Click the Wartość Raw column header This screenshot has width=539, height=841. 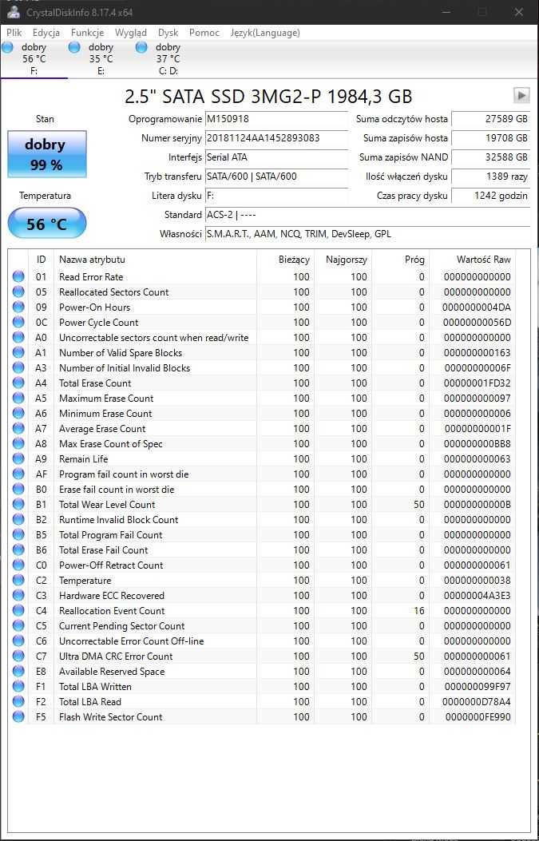[473, 260]
